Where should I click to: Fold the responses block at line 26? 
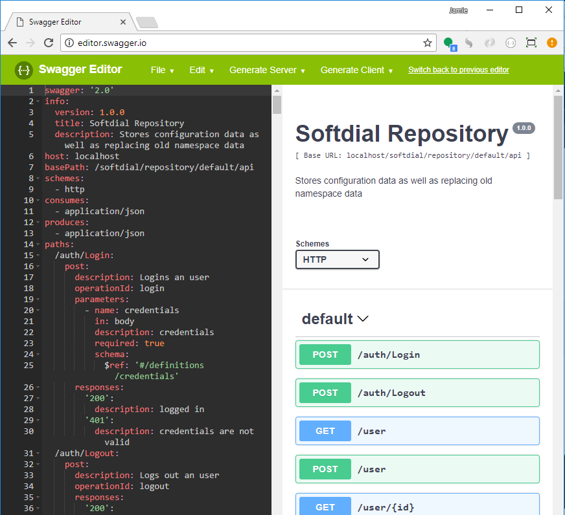(38, 388)
